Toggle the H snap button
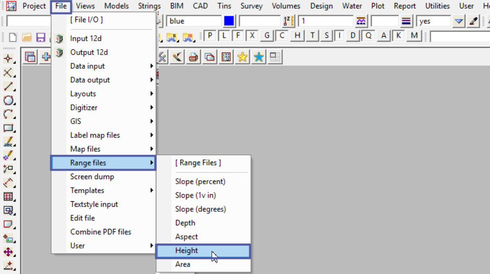Image resolution: width=490 pixels, height=274 pixels. tap(297, 36)
